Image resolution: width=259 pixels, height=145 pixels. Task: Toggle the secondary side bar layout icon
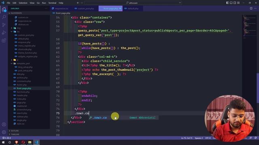tap(235, 3)
